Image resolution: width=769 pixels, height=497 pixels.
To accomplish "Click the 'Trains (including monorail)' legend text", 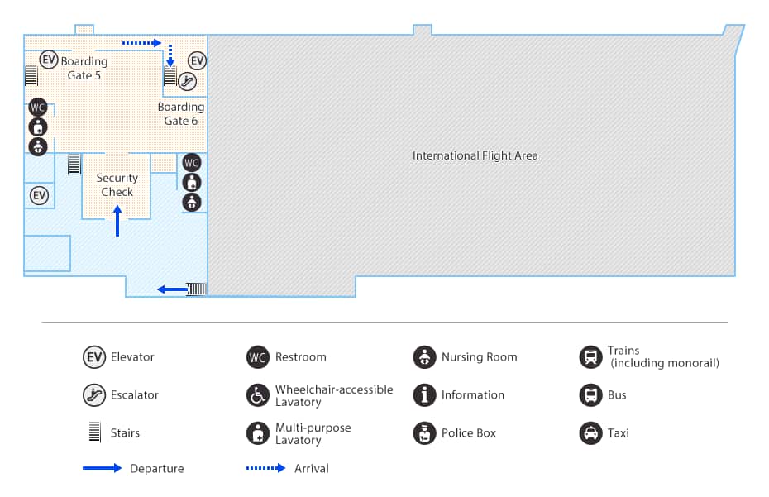I will [663, 356].
